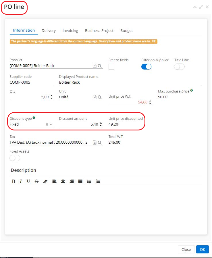Image resolution: width=212 pixels, height=258 pixels.
Task: Disable the Filter on supplier toggle
Action: pos(147,67)
